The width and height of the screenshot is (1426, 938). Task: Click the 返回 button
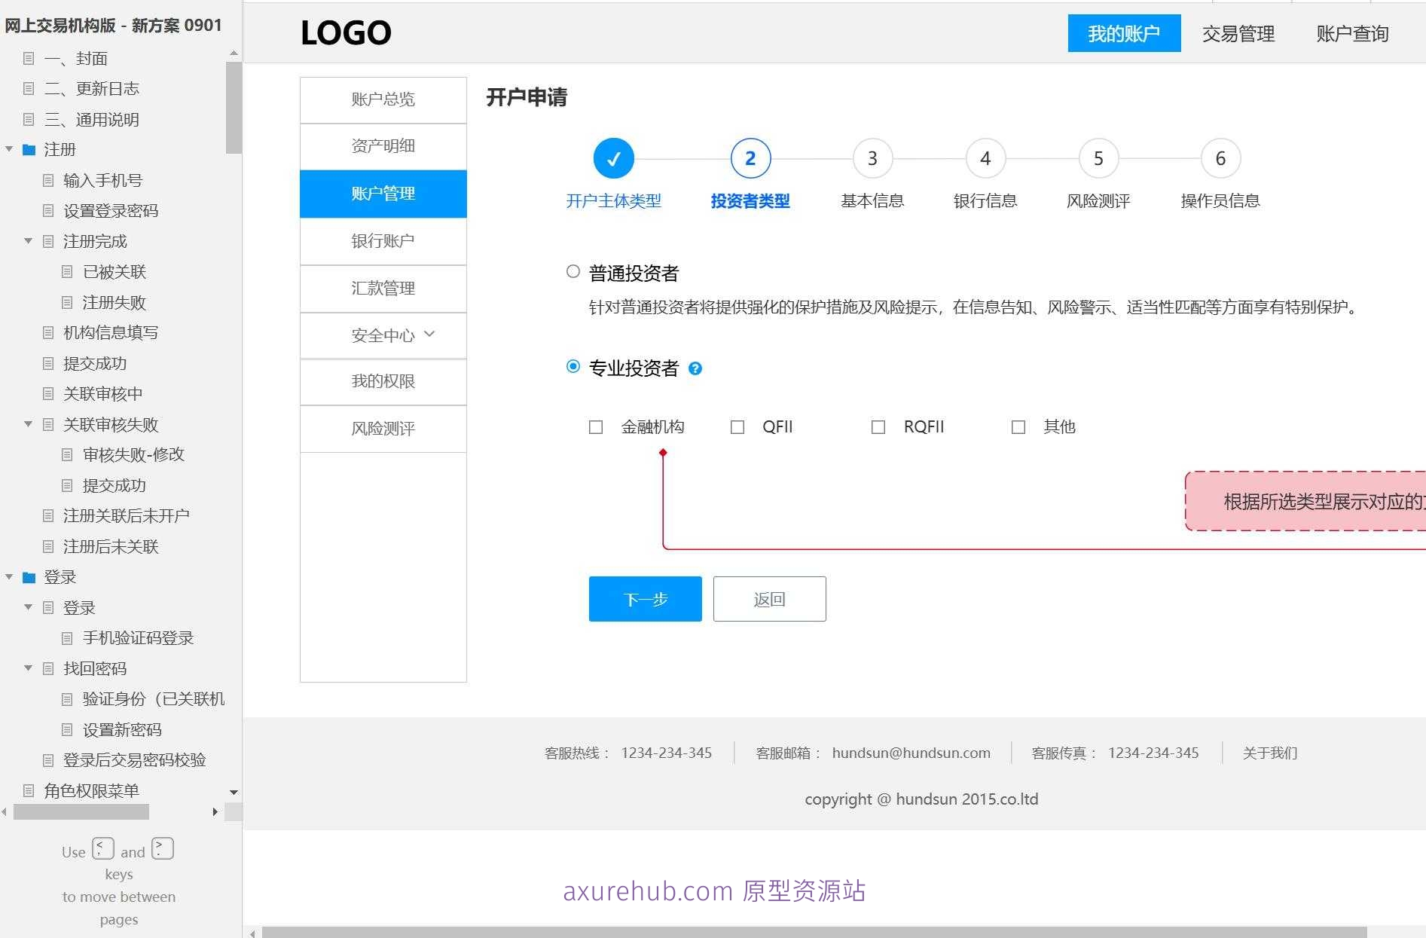pyautogui.click(x=769, y=599)
